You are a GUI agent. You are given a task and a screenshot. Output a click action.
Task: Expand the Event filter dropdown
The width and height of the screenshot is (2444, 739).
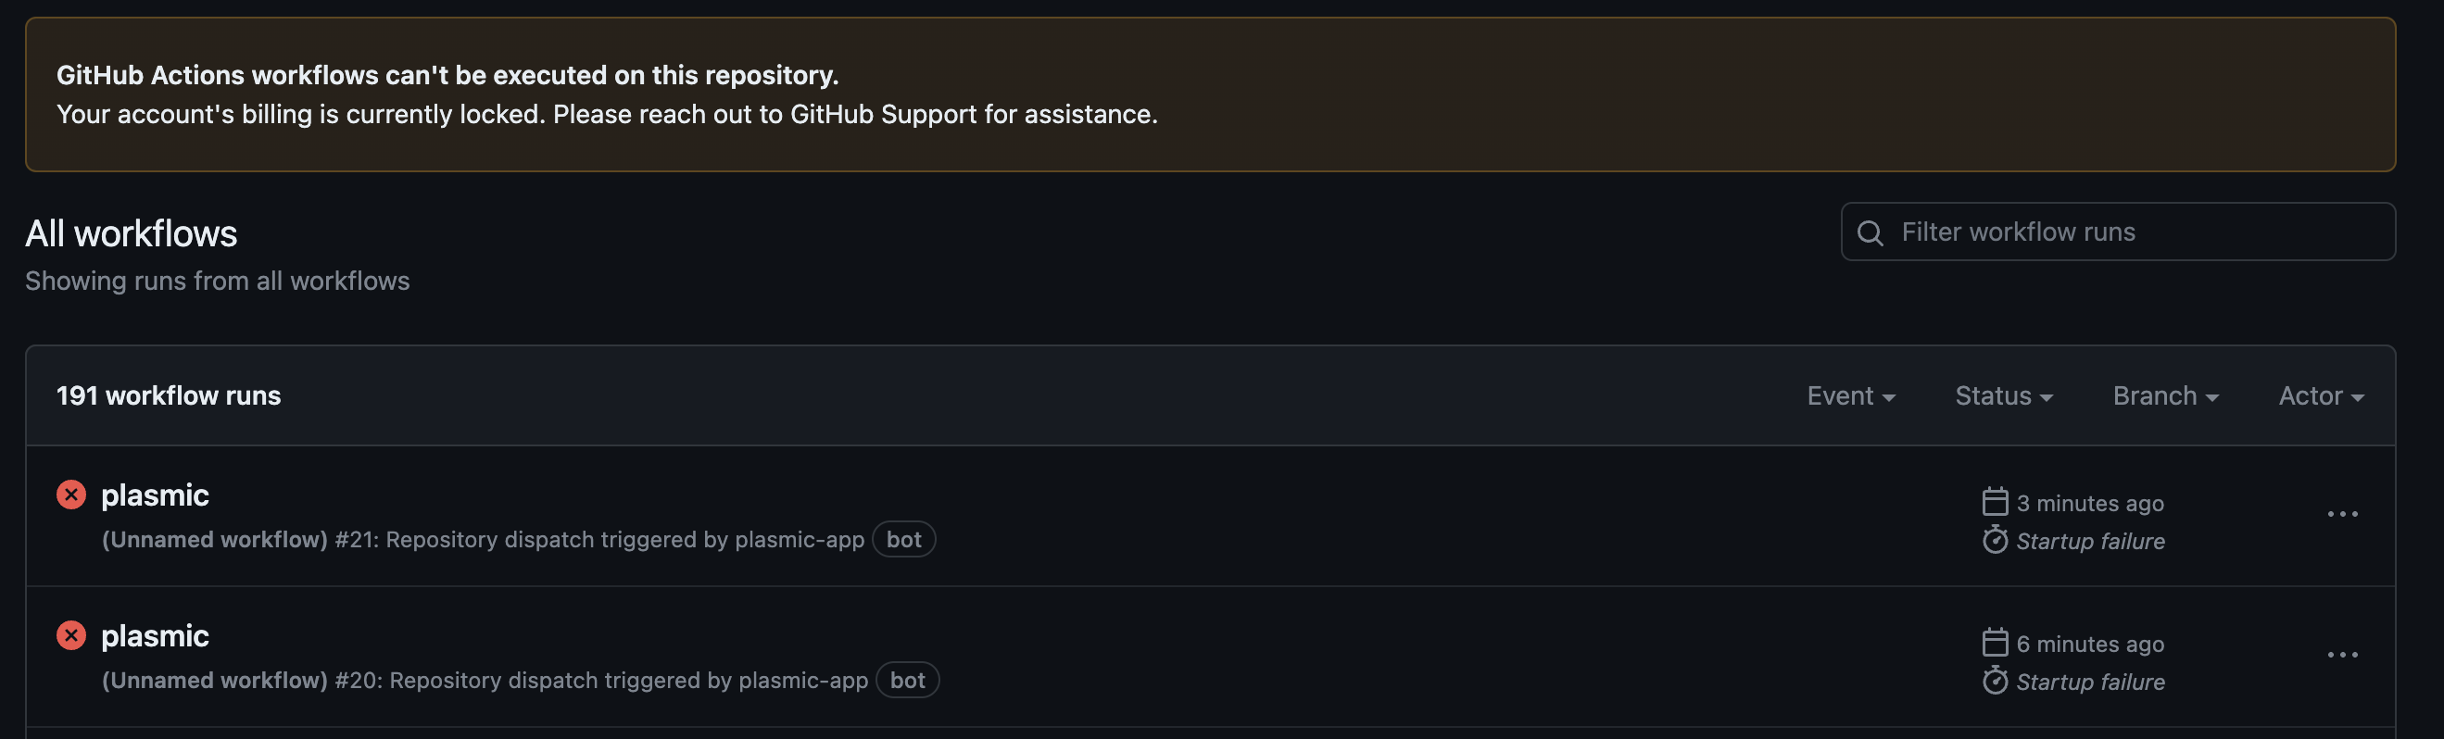(x=1850, y=395)
